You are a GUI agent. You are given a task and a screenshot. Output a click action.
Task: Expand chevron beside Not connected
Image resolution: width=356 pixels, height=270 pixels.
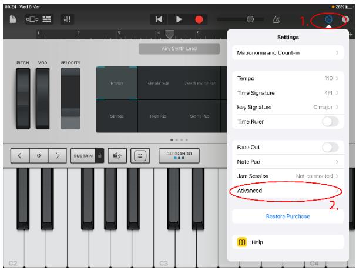pyautogui.click(x=337, y=176)
